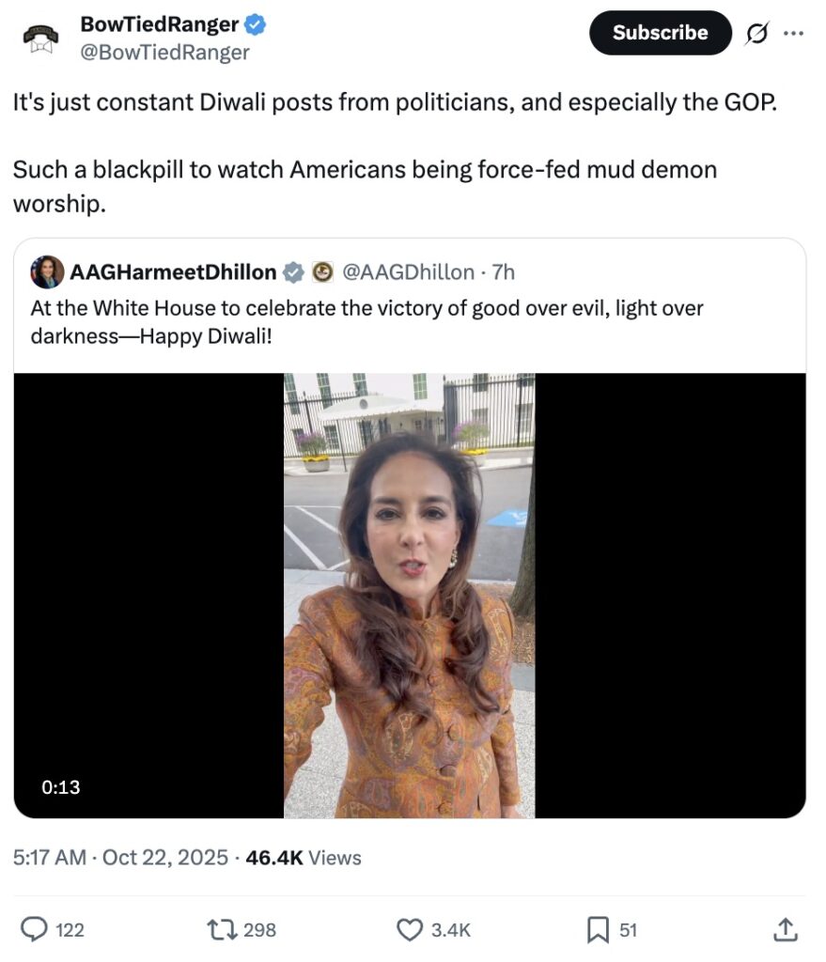Click AAGHarmeetDhillon's profile picture
The image size is (826, 962).
pyautogui.click(x=47, y=272)
